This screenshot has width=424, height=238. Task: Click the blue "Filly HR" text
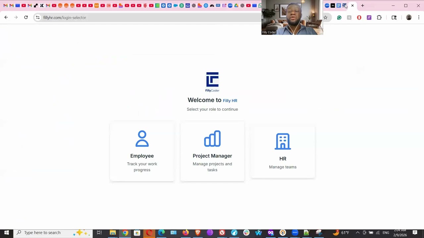[x=230, y=100]
